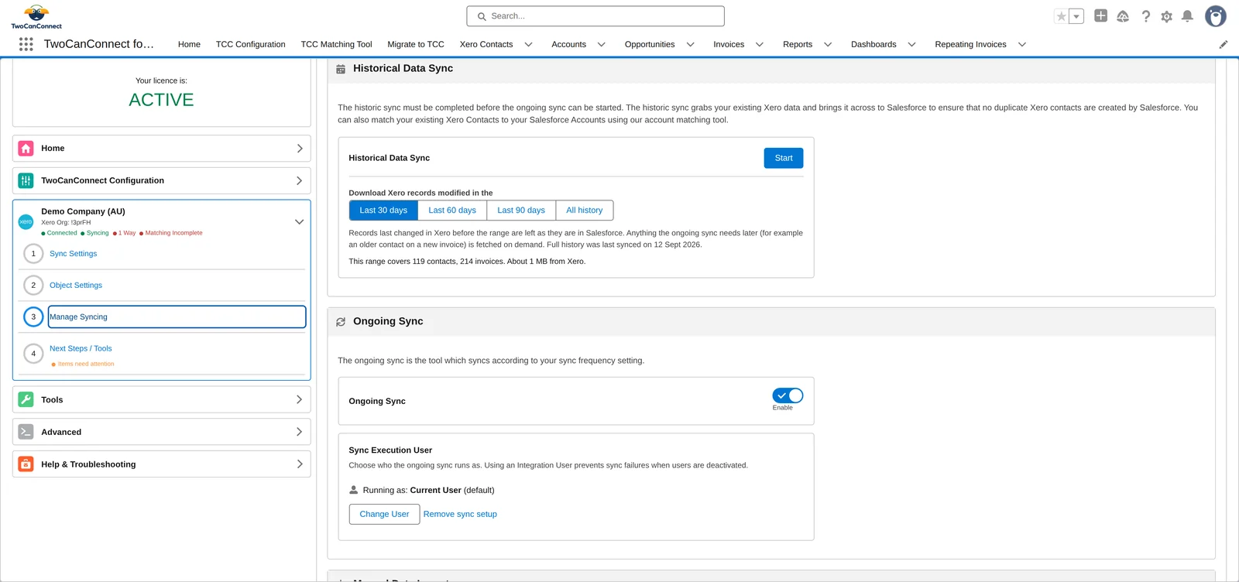This screenshot has width=1239, height=582.
Task: Click the favorites star icon
Action: point(1062,16)
